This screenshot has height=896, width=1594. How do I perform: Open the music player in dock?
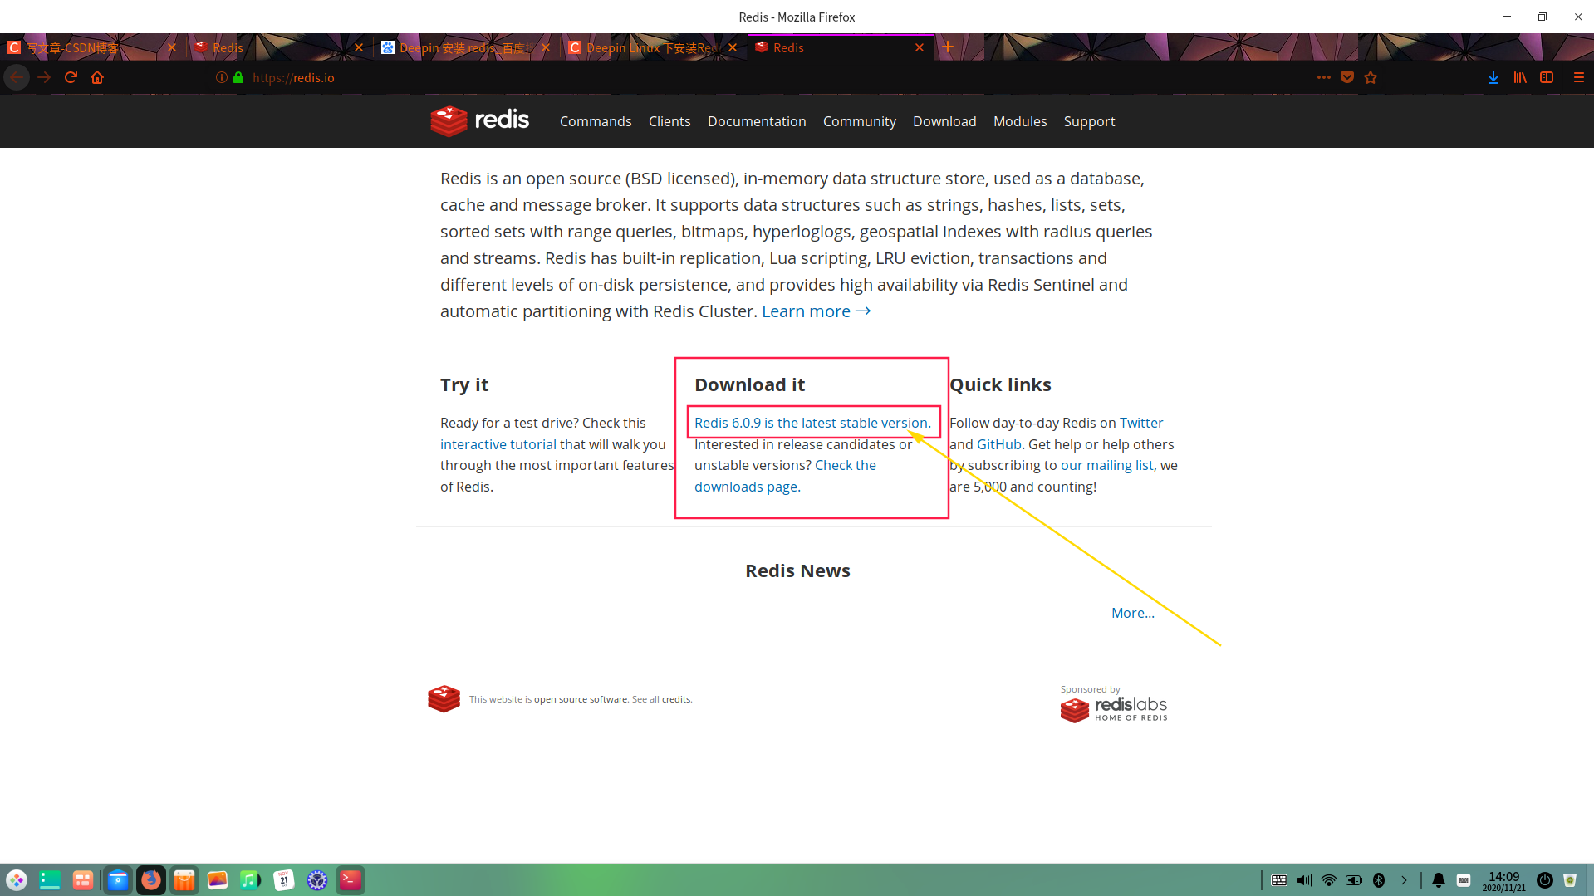[251, 880]
